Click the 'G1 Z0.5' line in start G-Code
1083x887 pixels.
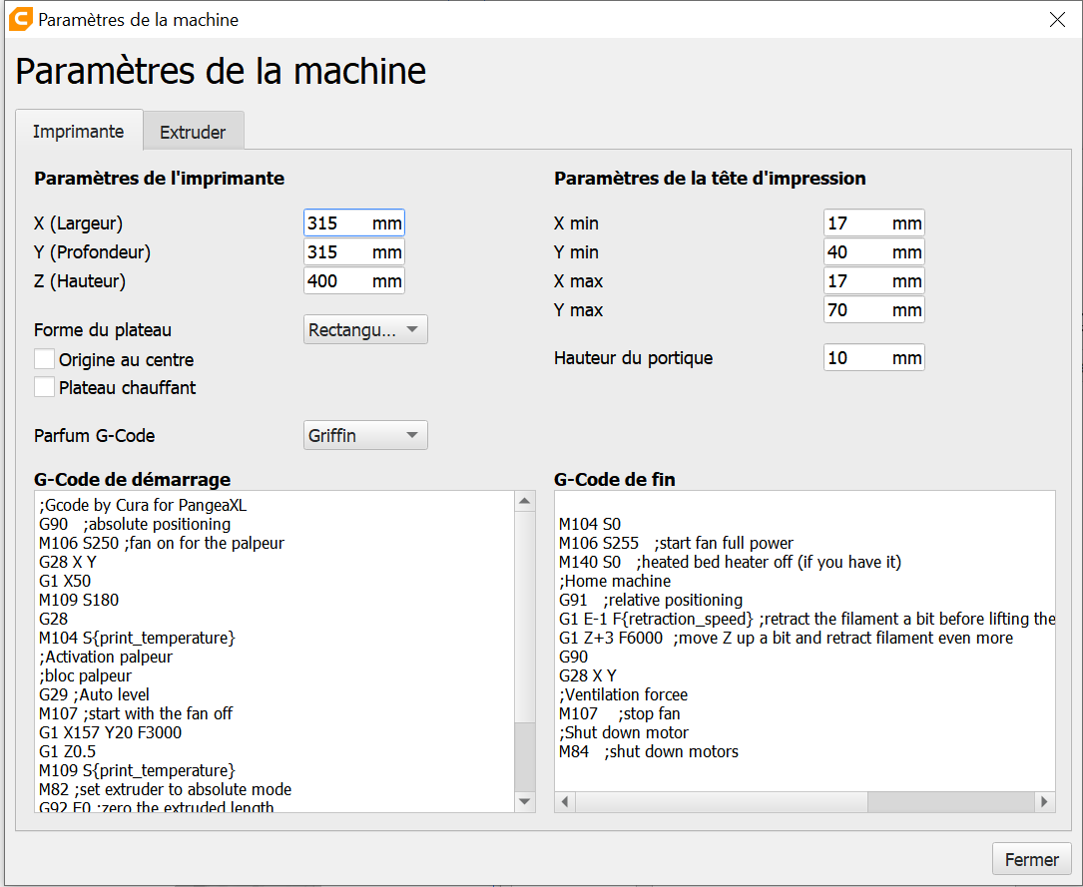68,751
